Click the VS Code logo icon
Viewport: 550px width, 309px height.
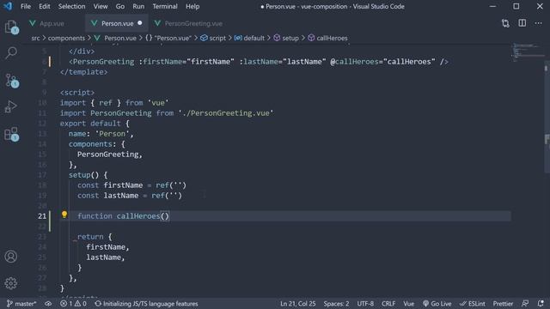coord(8,6)
